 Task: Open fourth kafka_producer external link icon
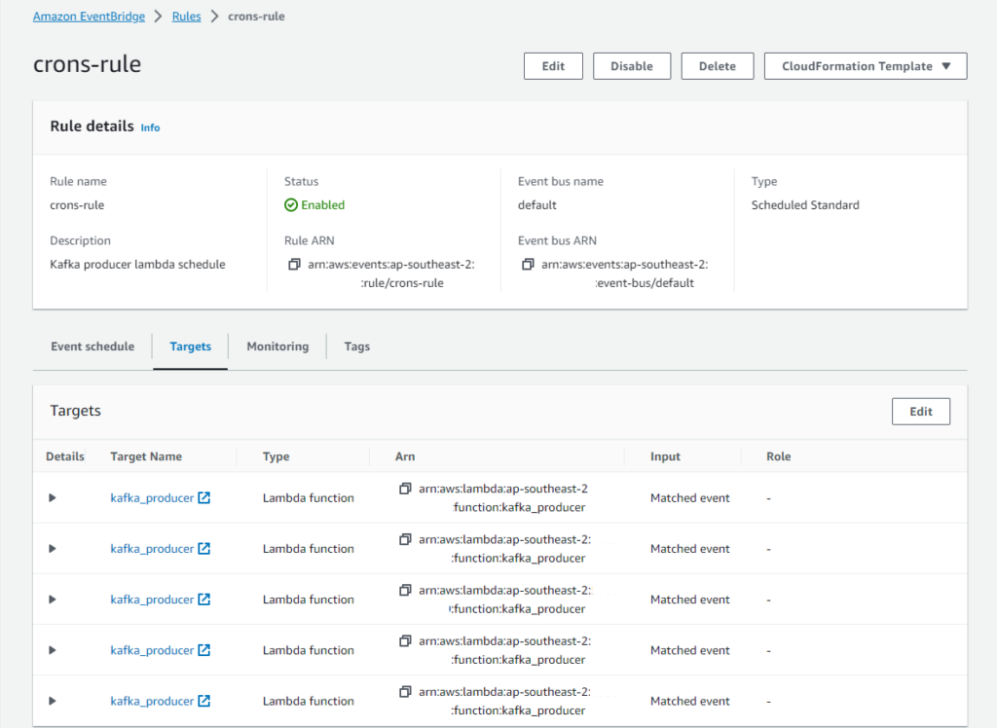tap(203, 649)
